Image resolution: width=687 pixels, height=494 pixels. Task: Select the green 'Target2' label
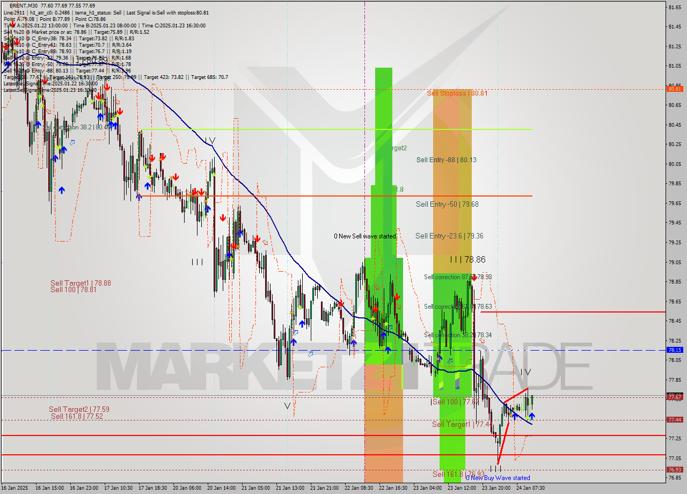click(395, 148)
